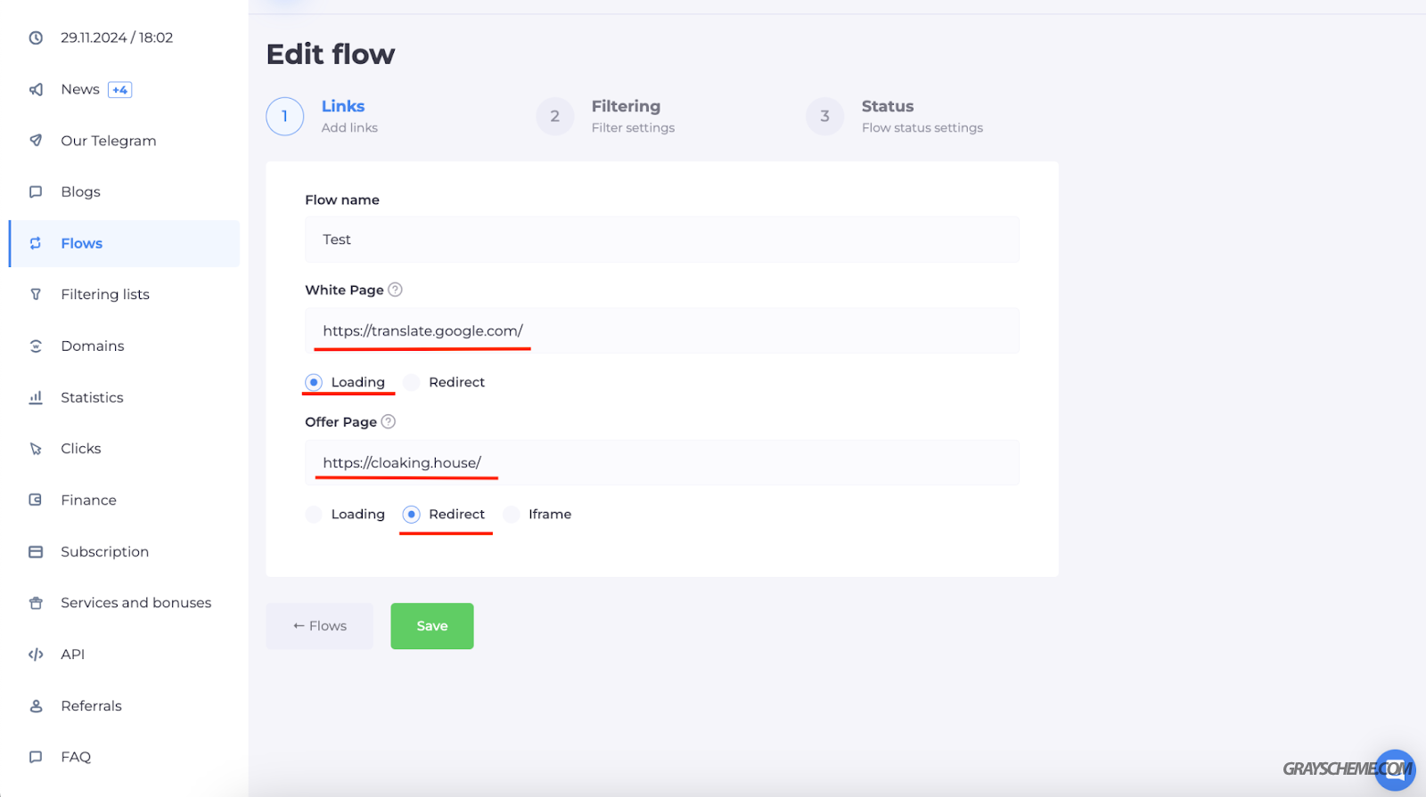Click the Finance wallet icon
The width and height of the screenshot is (1426, 797).
point(36,500)
